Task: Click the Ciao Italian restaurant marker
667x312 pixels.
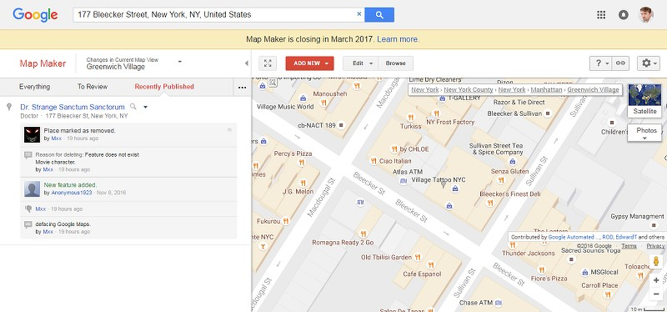Action: click(x=374, y=161)
